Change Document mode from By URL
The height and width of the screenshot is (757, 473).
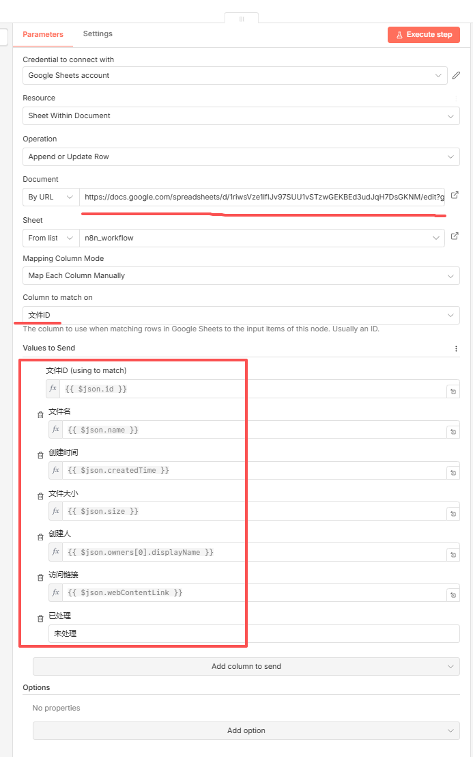pyautogui.click(x=51, y=197)
